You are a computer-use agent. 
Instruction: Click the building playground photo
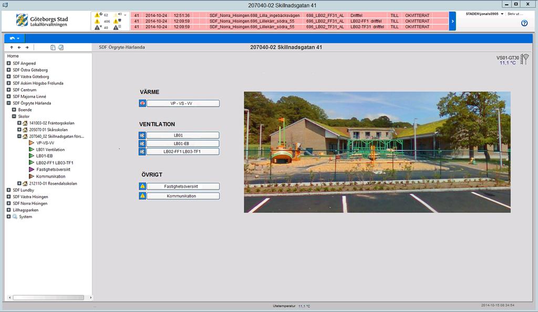[377, 152]
